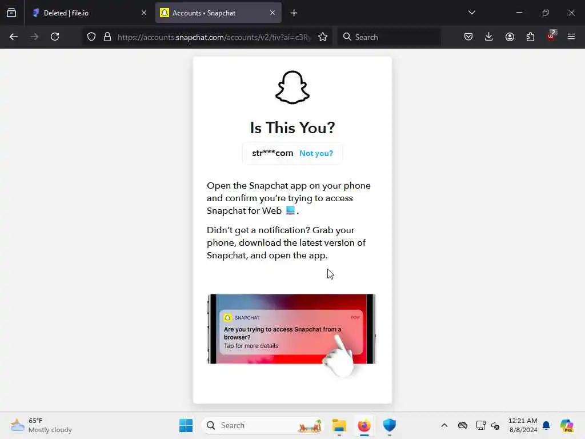Minimize the Firefox window
The width and height of the screenshot is (585, 439).
click(519, 13)
